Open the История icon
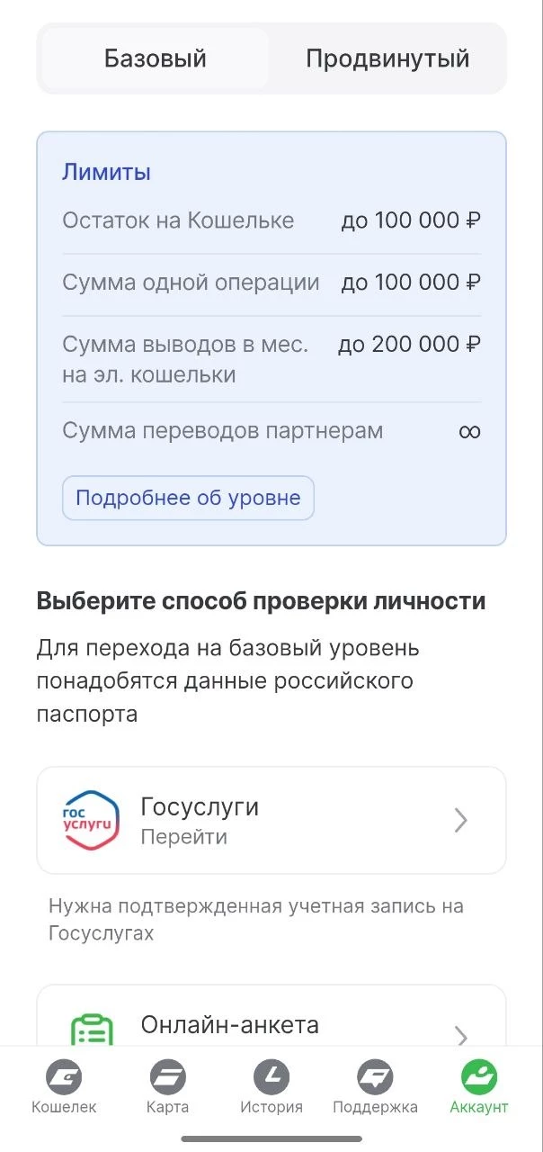The image size is (543, 1152). click(271, 1076)
